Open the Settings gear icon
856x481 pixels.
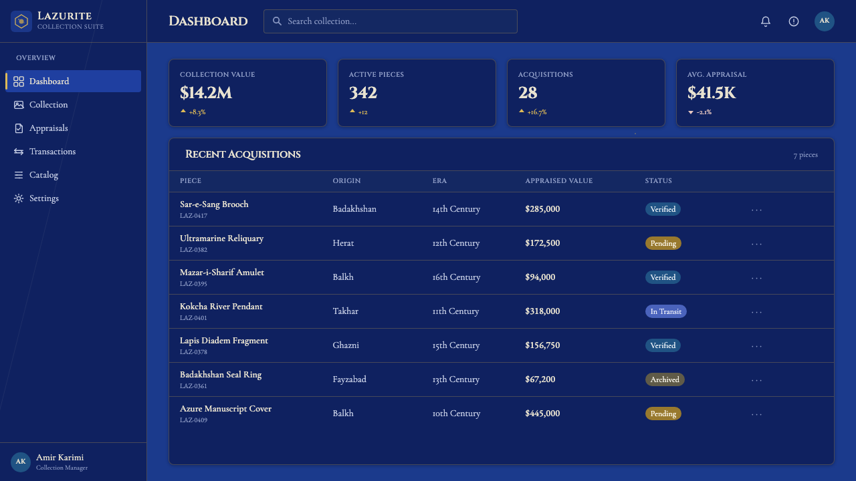19,198
